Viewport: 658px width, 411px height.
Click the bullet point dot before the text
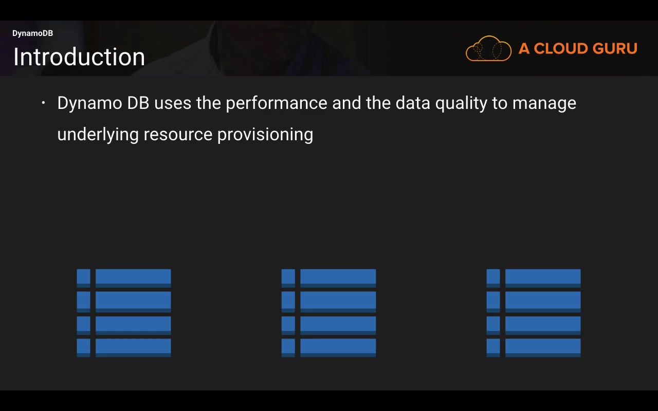(x=44, y=103)
